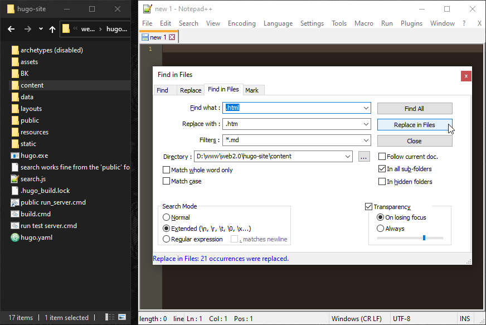The height and width of the screenshot is (325, 486).
Task: Click the hugo.yaml file icon
Action: coord(15,237)
